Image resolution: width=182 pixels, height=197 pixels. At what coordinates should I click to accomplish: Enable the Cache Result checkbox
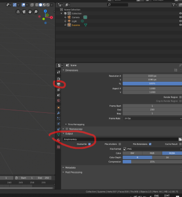[x=181, y=144]
